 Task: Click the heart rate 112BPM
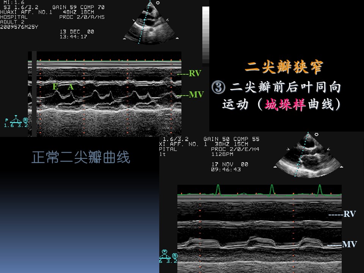click(222, 154)
